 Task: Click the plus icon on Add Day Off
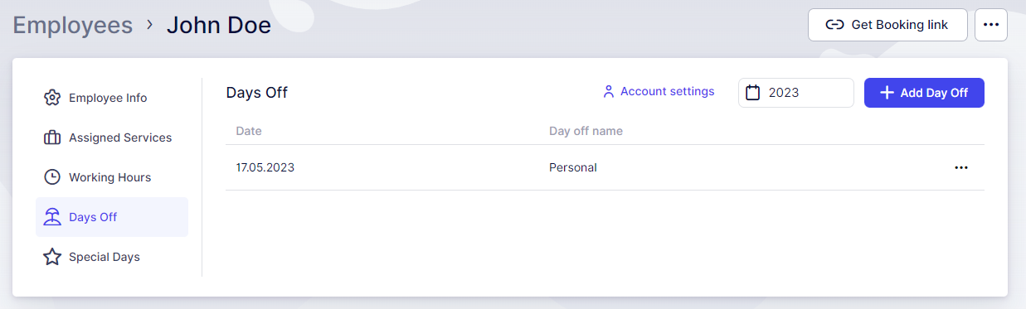coord(887,93)
